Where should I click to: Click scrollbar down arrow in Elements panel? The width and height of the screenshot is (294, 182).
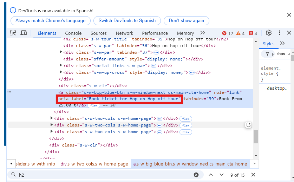pyautogui.click(x=256, y=156)
